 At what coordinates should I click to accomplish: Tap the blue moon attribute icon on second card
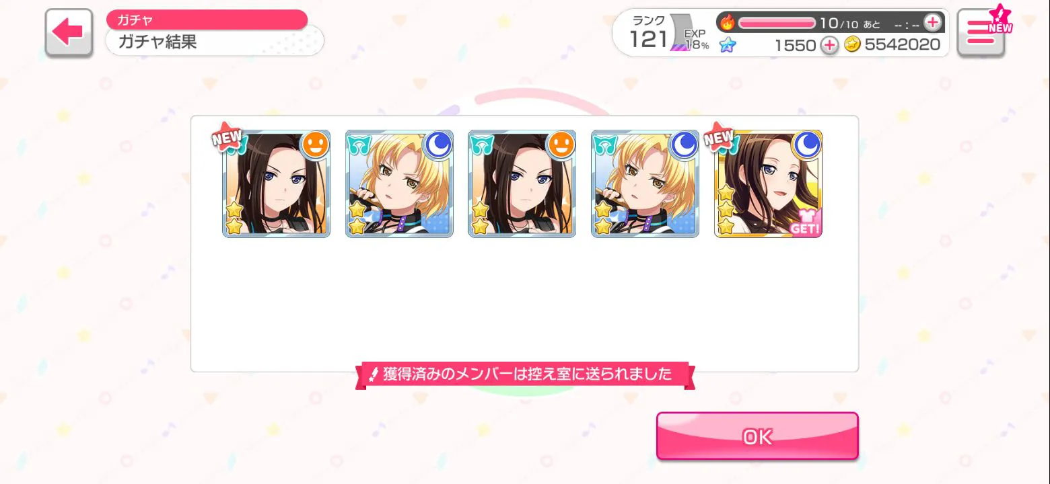point(438,145)
